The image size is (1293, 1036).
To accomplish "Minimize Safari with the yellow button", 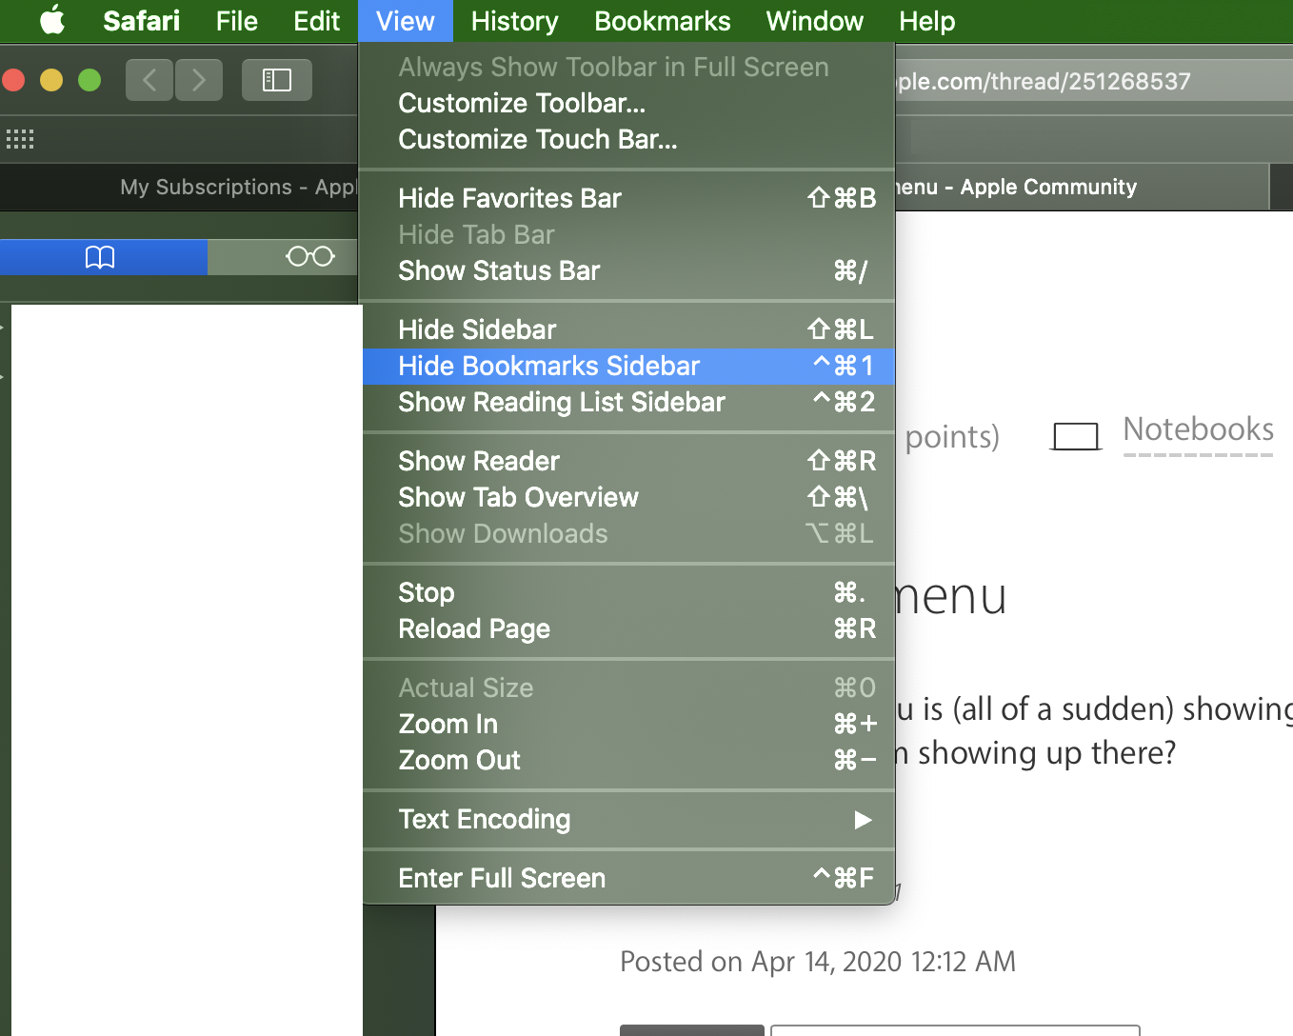I will [x=51, y=80].
